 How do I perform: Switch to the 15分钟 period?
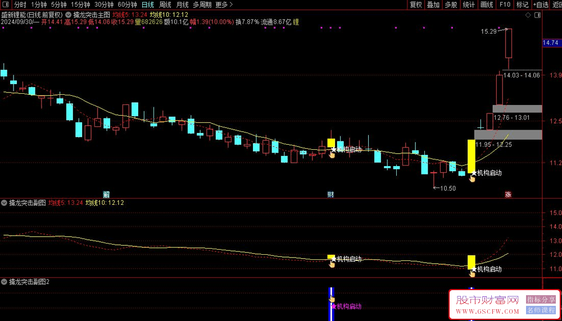point(80,4)
